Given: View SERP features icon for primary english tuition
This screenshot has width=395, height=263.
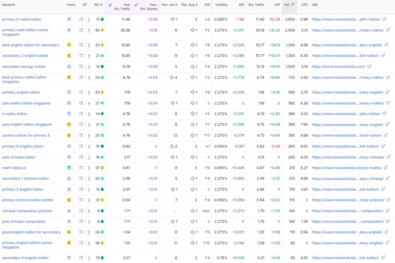Looking at the screenshot, I should tap(81, 93).
